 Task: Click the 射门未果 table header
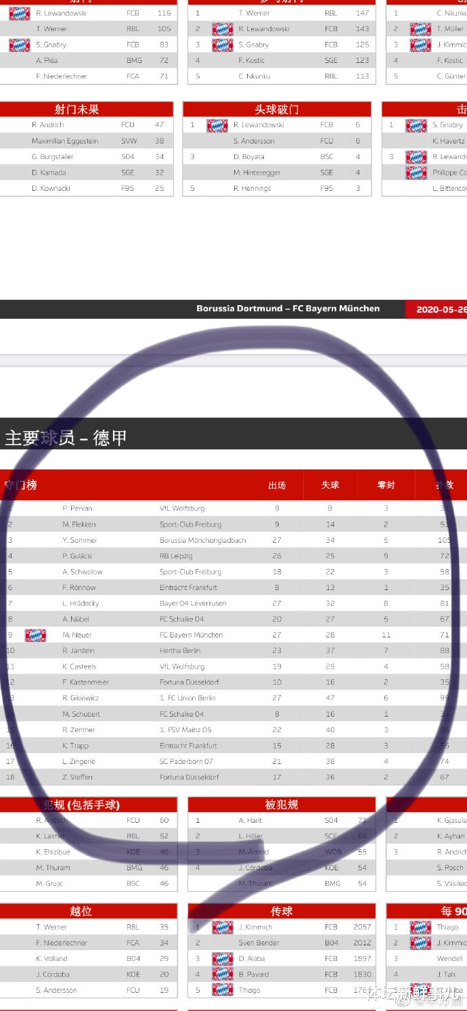77,110
